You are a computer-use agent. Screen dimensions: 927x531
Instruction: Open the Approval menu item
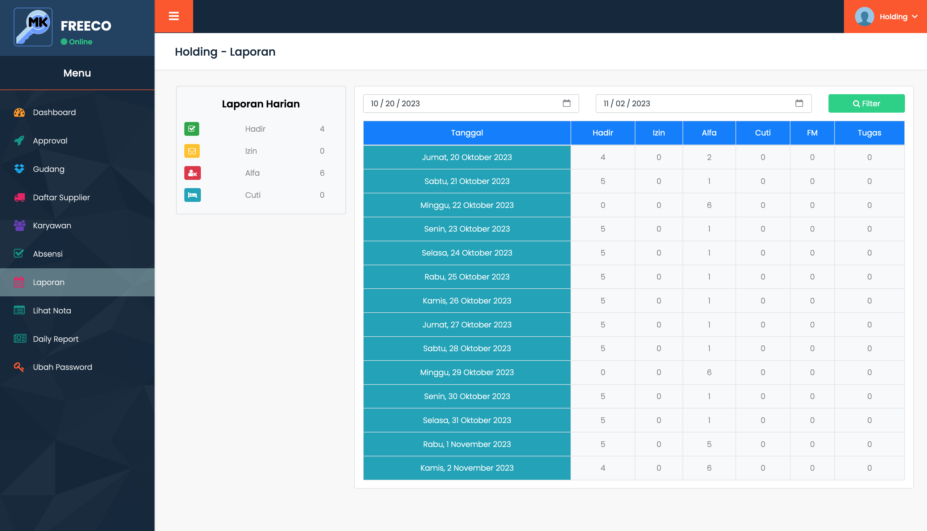pos(77,141)
